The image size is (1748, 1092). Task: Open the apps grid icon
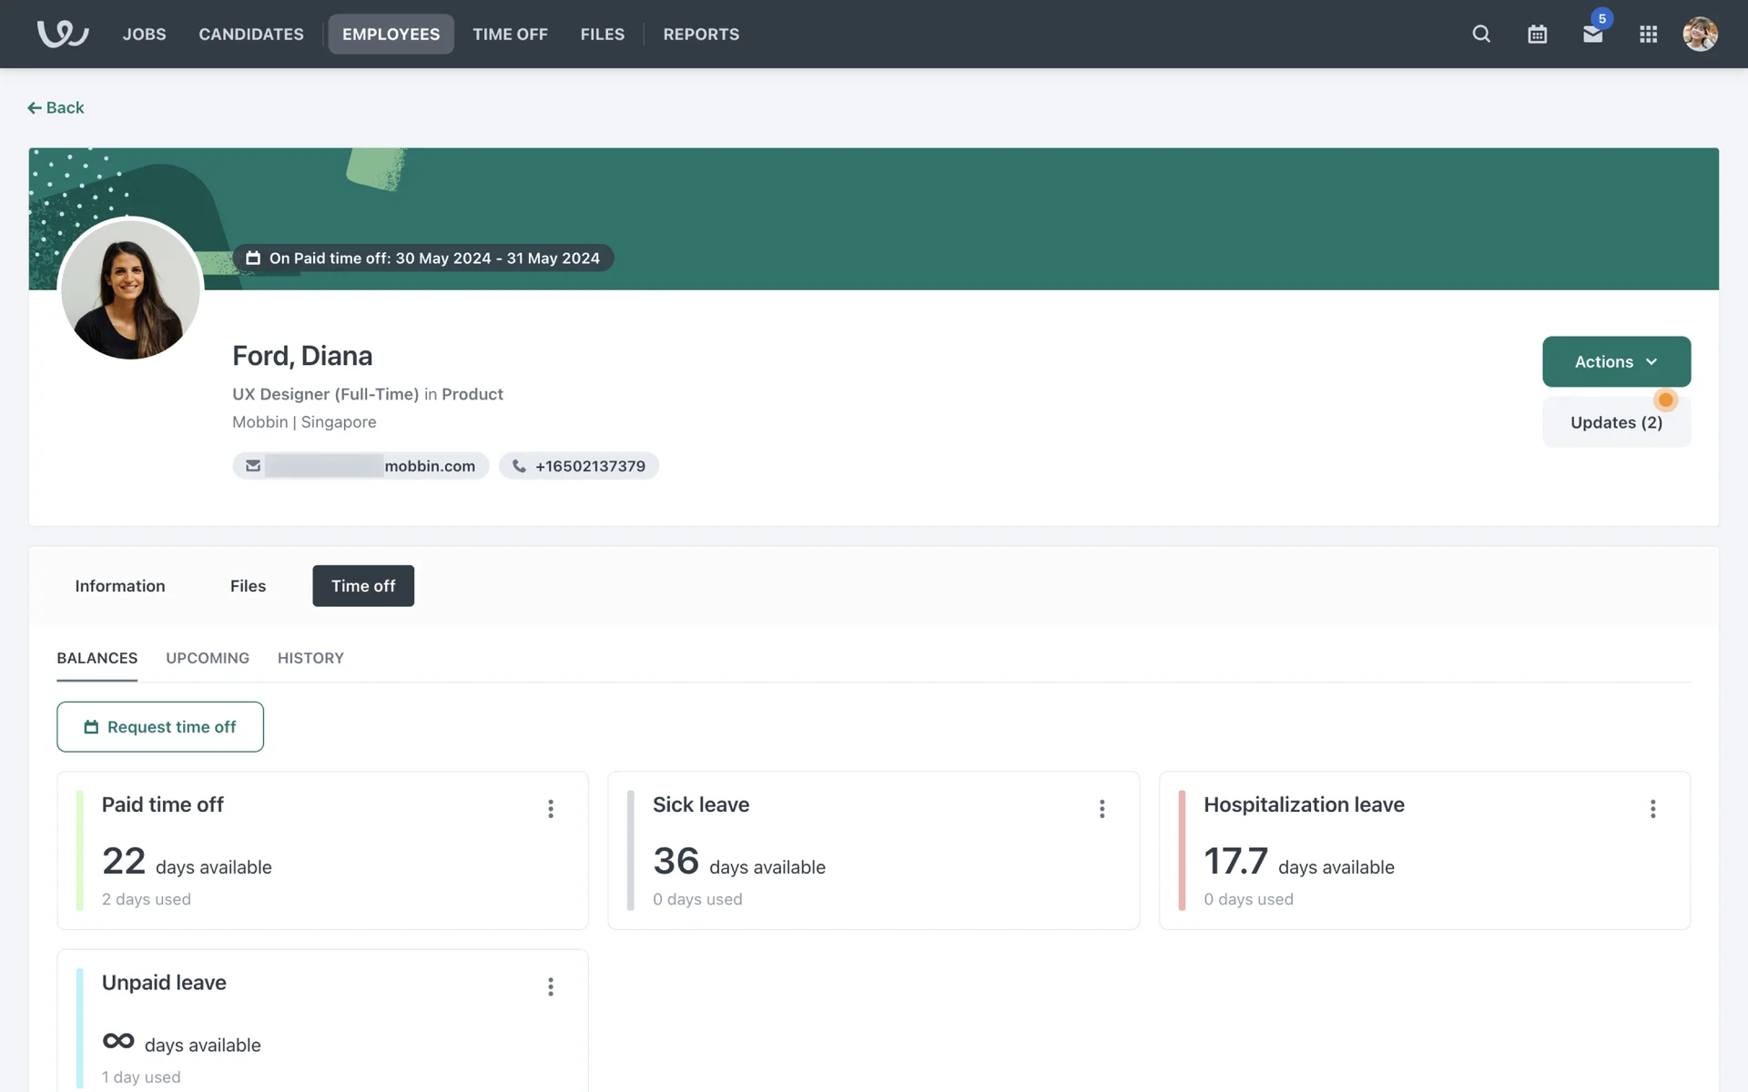[1648, 34]
